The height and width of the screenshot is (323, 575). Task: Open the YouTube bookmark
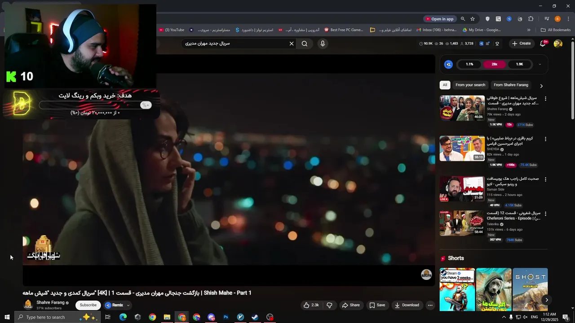172,30
